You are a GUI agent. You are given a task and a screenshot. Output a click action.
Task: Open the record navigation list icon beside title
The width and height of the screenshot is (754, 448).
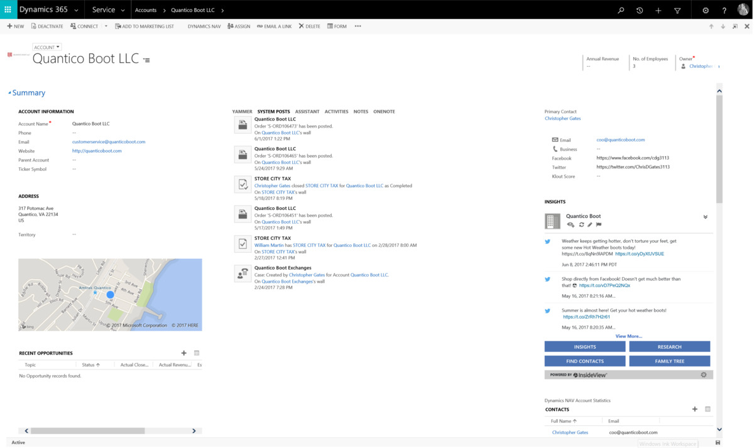146,60
